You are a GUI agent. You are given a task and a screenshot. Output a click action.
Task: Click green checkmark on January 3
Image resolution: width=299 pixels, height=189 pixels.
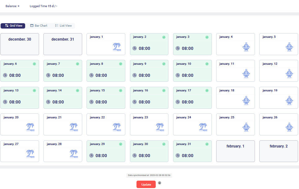(x=207, y=37)
